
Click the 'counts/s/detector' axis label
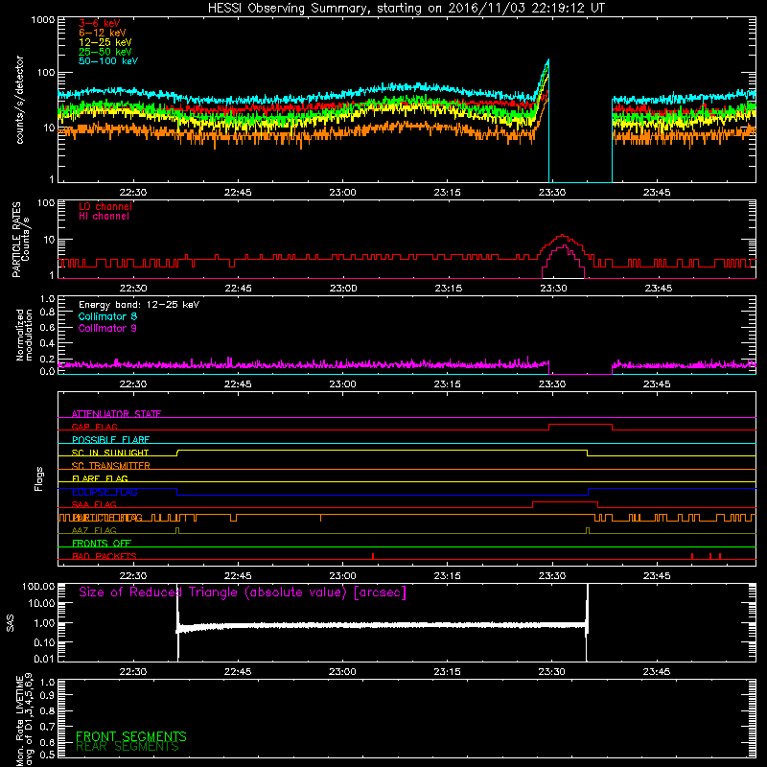[19, 100]
